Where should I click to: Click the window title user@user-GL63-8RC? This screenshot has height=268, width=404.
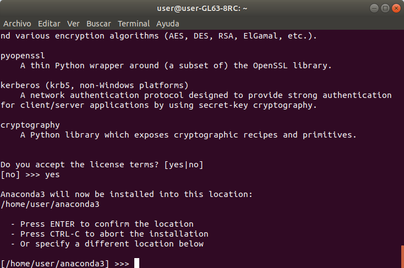[x=202, y=8]
